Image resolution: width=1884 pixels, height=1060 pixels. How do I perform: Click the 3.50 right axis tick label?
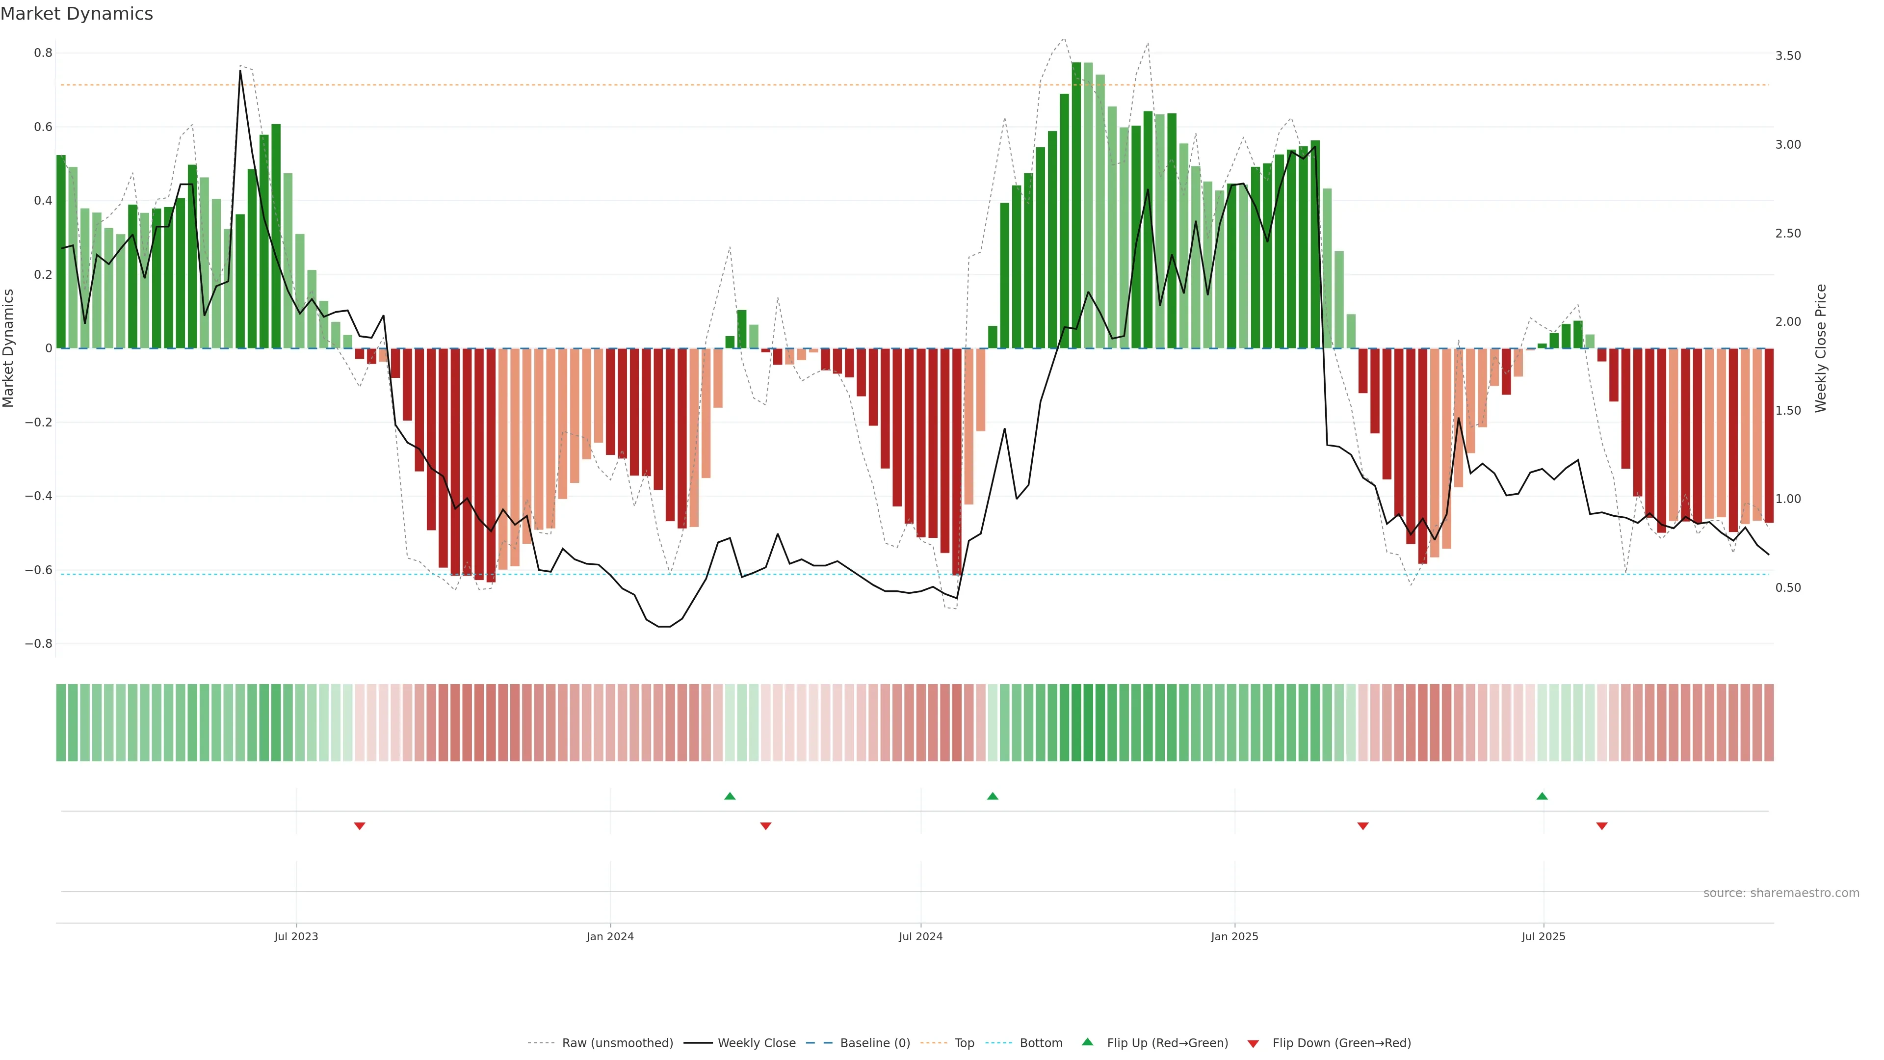coord(1787,55)
